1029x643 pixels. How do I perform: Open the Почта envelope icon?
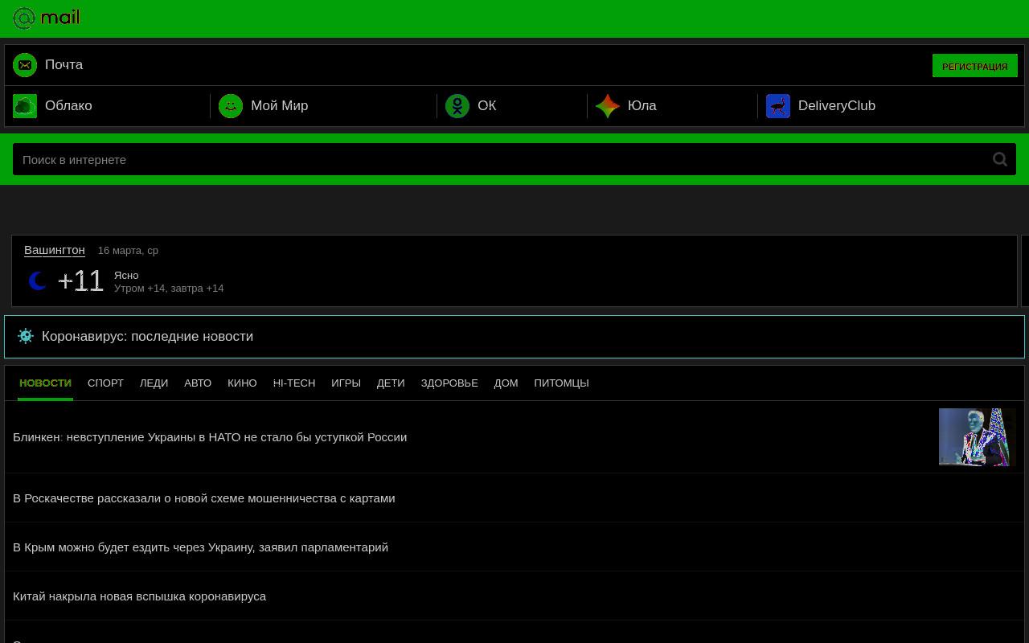[25, 65]
